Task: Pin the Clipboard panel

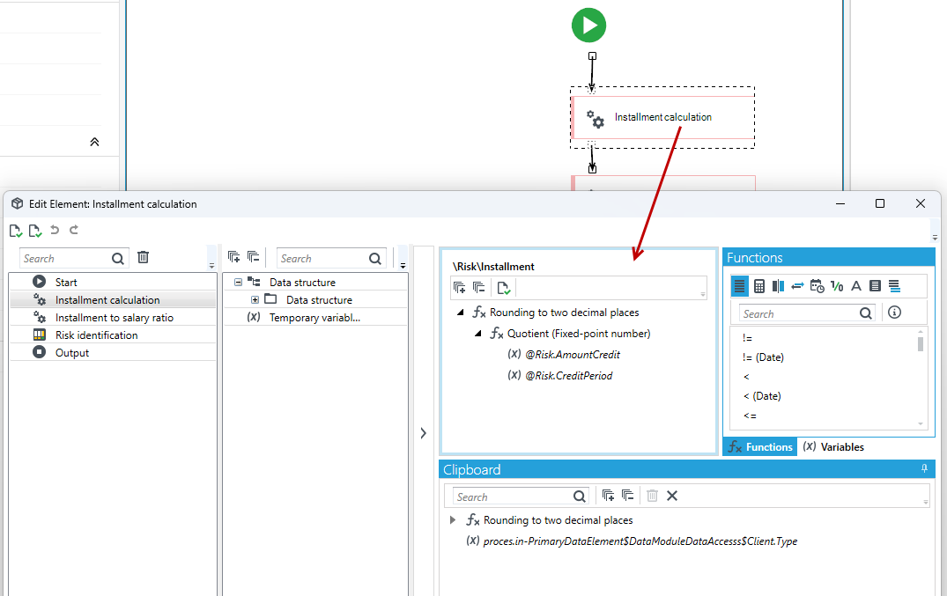Action: 924,469
